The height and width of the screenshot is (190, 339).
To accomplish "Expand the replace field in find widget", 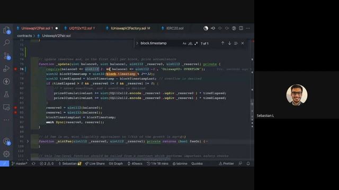I will [x=137, y=43].
